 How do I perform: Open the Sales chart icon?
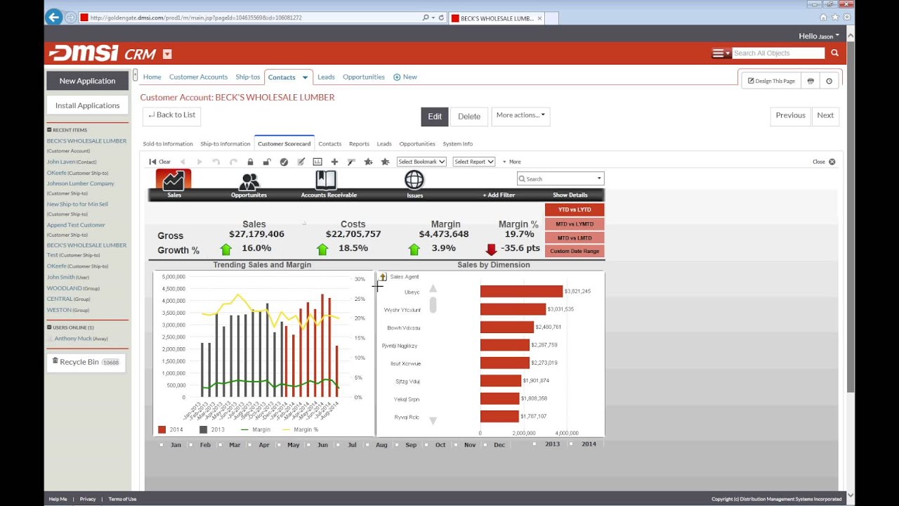tap(173, 181)
